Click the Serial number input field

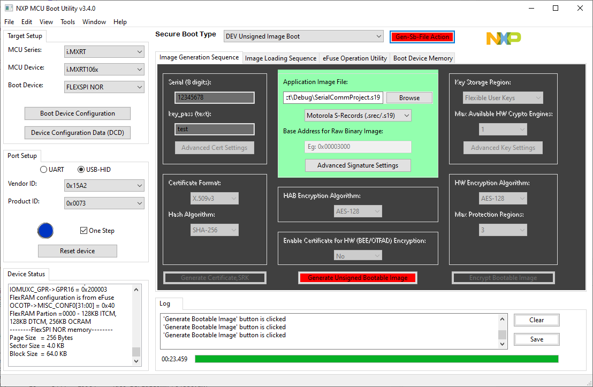click(214, 97)
